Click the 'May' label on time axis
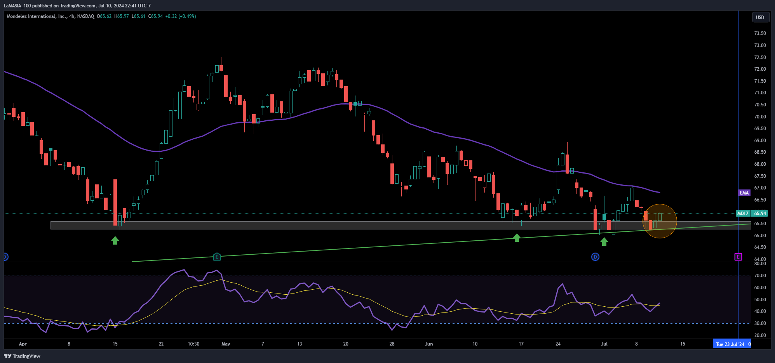775x363 pixels. point(226,344)
